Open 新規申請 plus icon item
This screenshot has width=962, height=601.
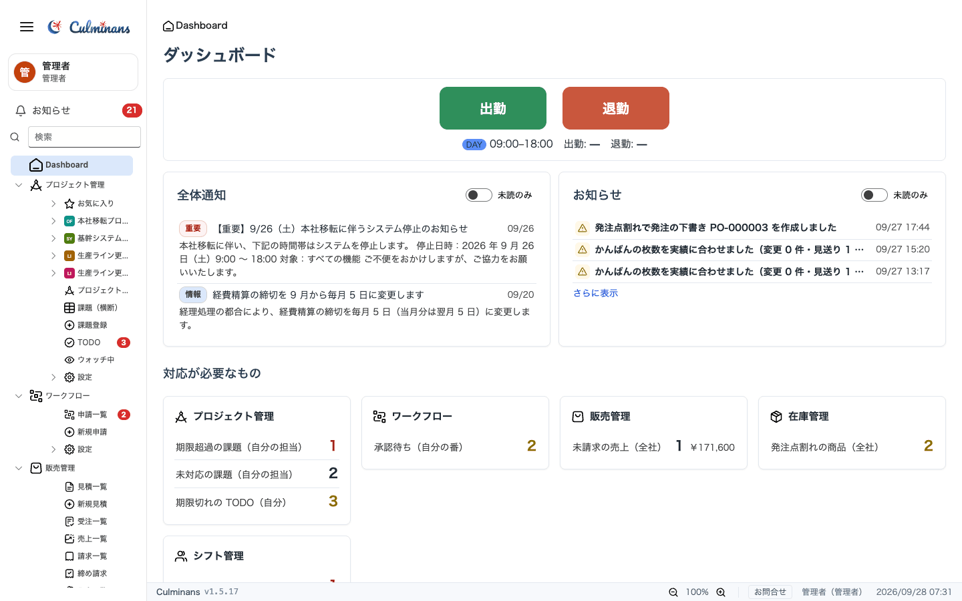pos(86,432)
